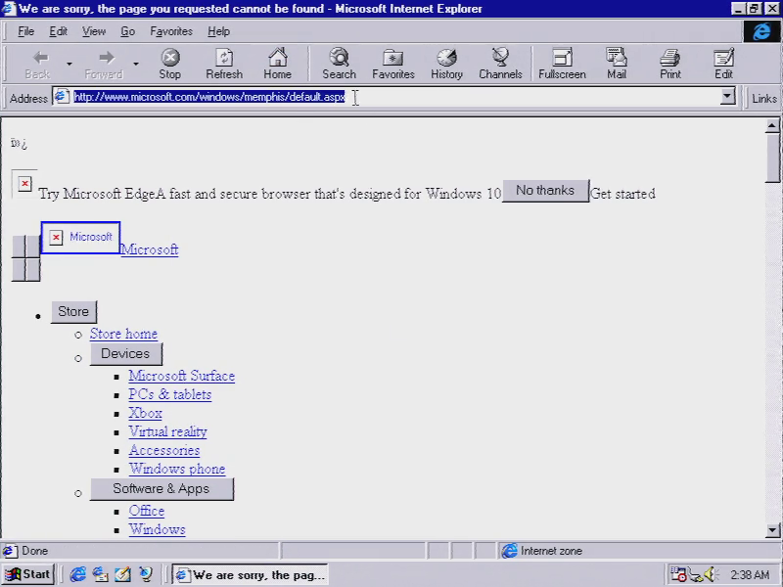The height and width of the screenshot is (587, 783).
Task: Switch to Fullscreen view
Action: 562,64
